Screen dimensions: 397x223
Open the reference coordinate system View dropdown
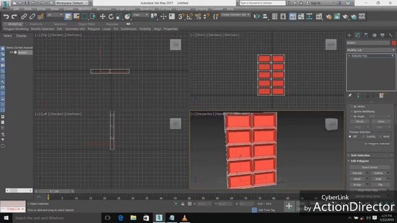pyautogui.click(x=141, y=15)
